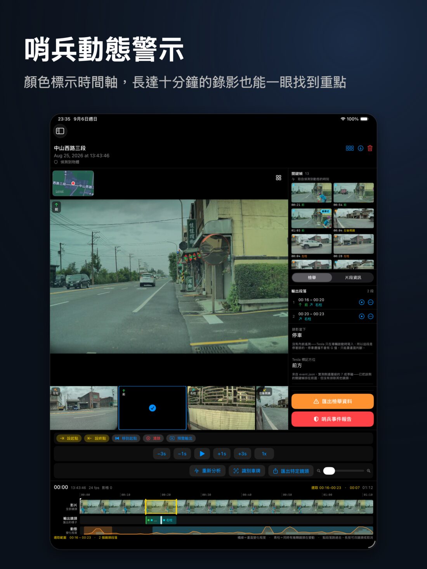The height and width of the screenshot is (569, 427).
Task: Tap the 前 front camera badge on the main video
Action: 57,207
